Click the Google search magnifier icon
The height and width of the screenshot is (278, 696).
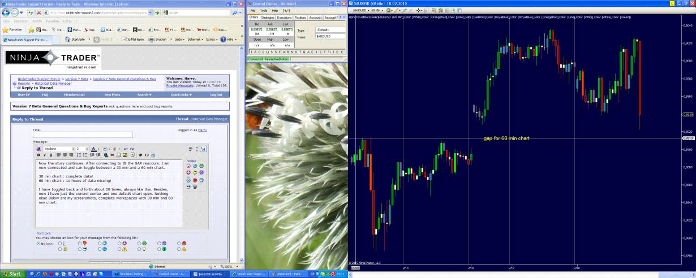coord(235,12)
